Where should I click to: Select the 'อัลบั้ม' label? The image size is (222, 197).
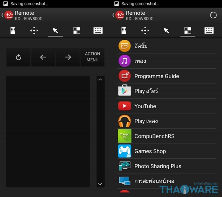(x=141, y=46)
